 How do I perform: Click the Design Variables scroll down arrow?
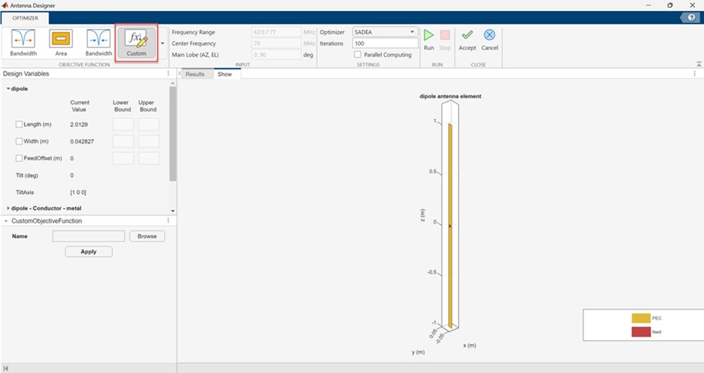173,211
